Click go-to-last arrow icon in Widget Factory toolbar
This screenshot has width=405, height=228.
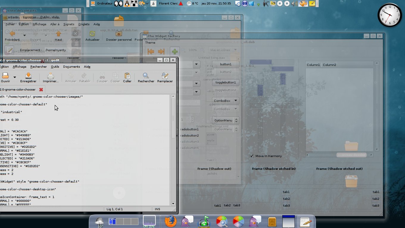pos(161,51)
